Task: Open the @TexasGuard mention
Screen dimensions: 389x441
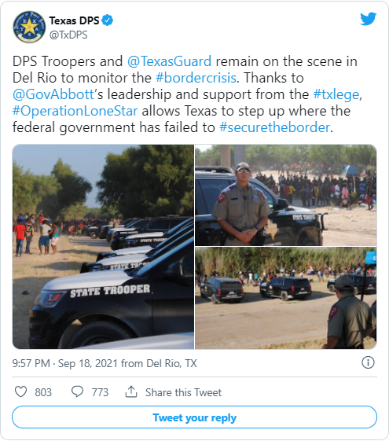Action: [170, 61]
